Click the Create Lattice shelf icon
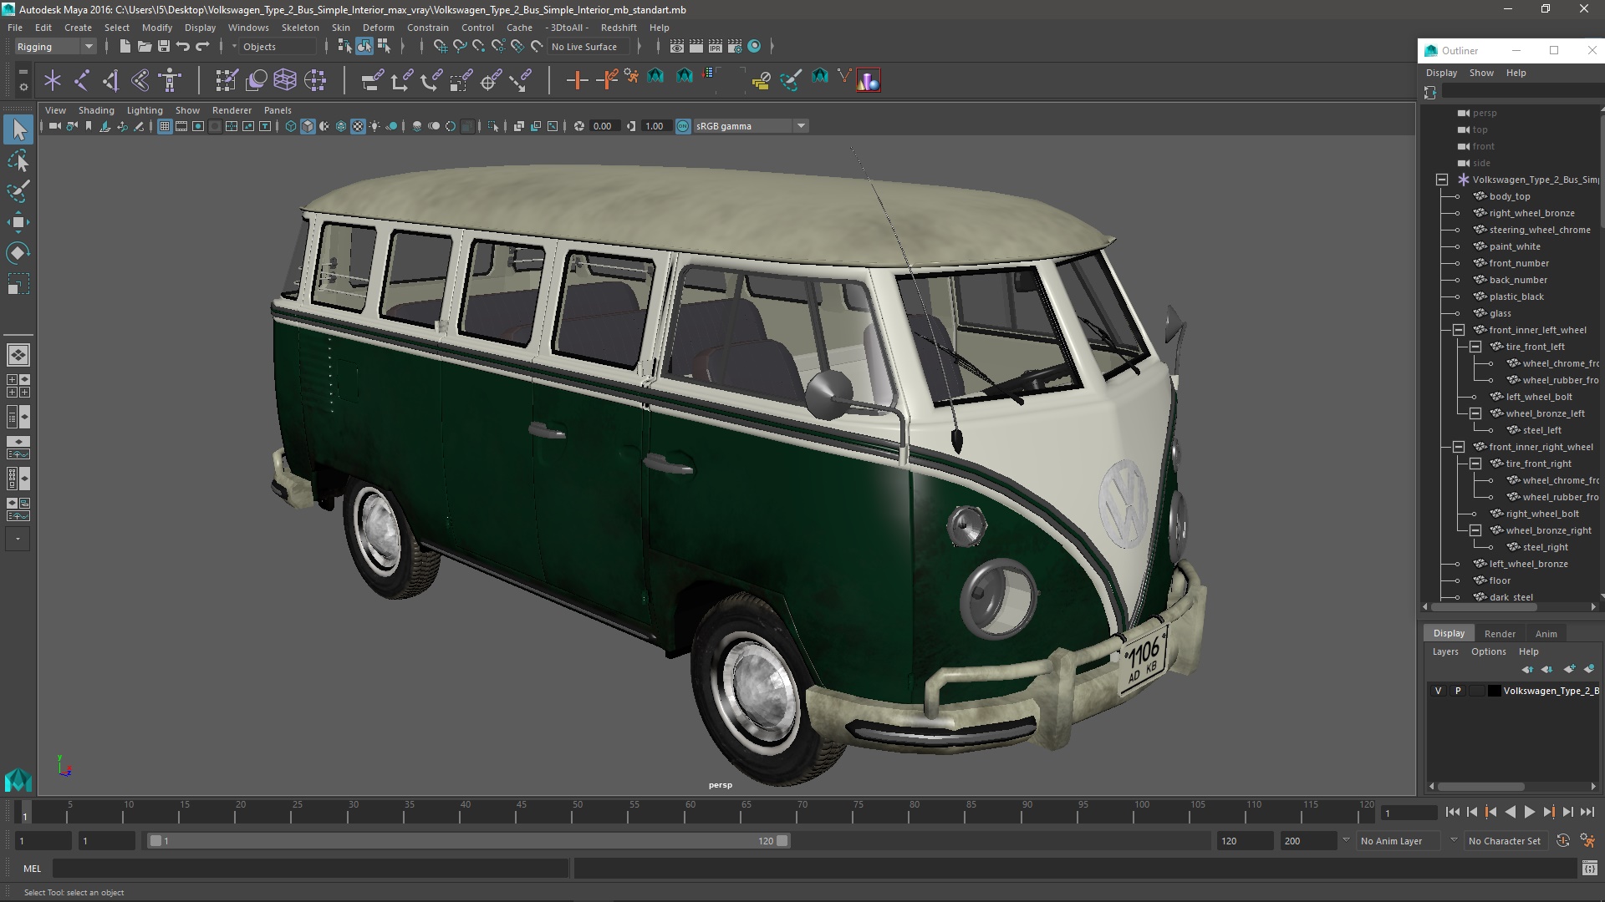The width and height of the screenshot is (1605, 902). pyautogui.click(x=285, y=80)
